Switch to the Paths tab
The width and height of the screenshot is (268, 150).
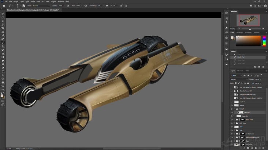(247, 71)
